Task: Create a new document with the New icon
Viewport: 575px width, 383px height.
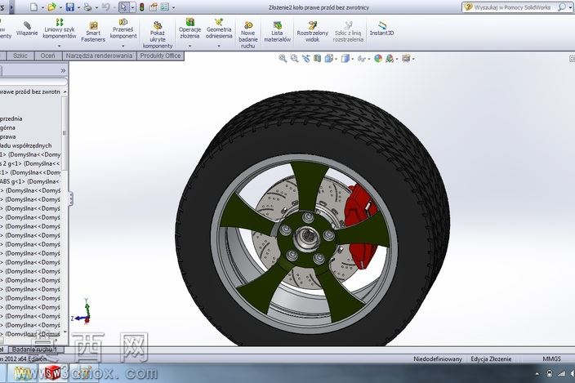Action: [x=33, y=7]
